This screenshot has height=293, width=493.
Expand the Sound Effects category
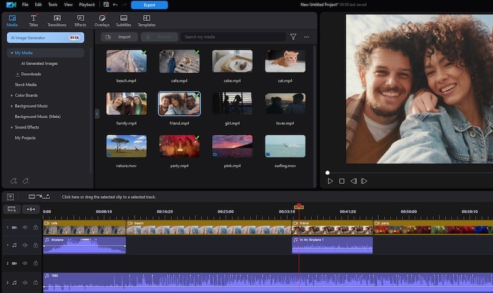[12, 127]
